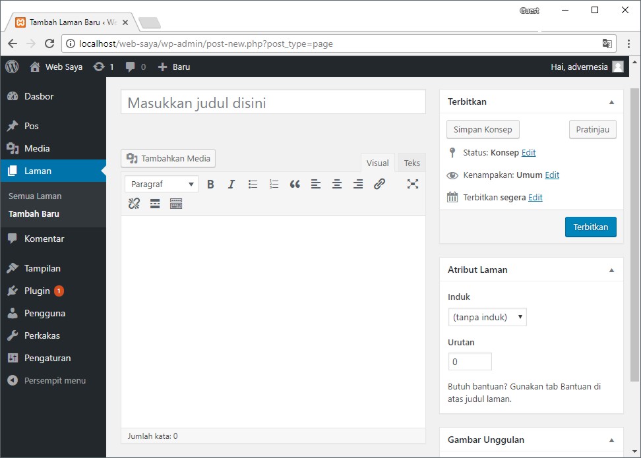
Task: Click the translate page icon
Action: pyautogui.click(x=607, y=43)
